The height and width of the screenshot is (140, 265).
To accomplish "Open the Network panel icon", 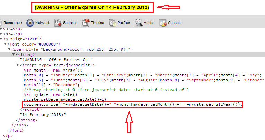I will pyautogui.click(x=30, y=23).
